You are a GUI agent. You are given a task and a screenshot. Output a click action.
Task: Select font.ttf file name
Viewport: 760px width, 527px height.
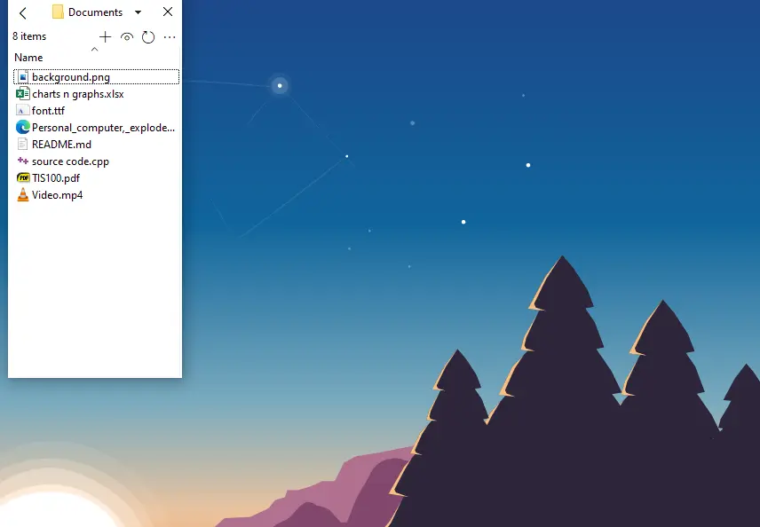[49, 110]
